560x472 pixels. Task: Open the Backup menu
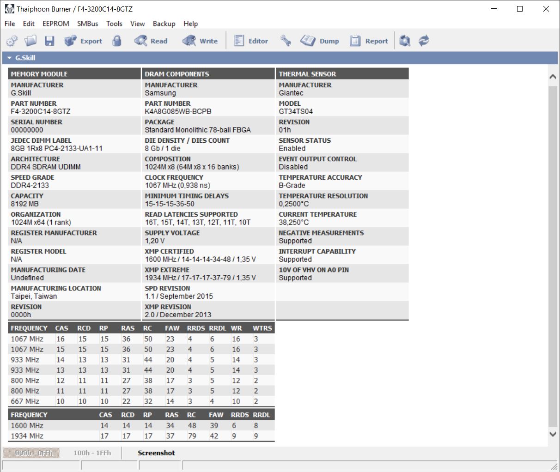164,24
